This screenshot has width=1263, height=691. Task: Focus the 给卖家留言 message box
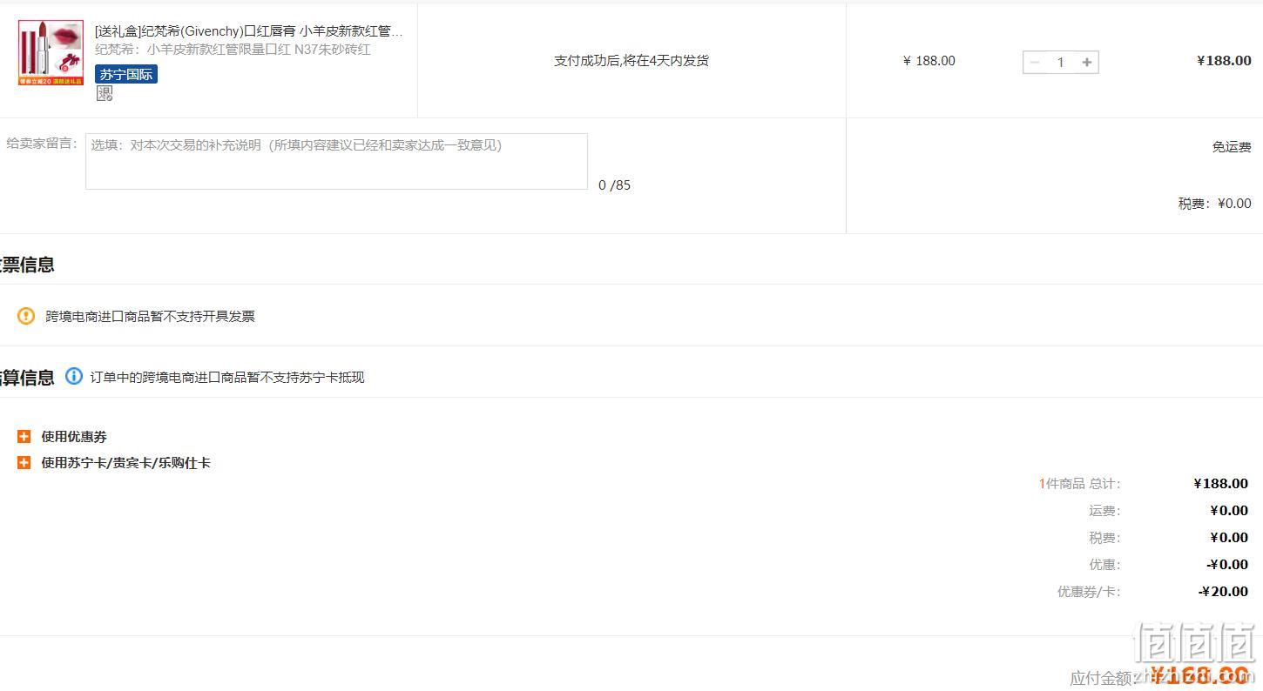pos(336,161)
